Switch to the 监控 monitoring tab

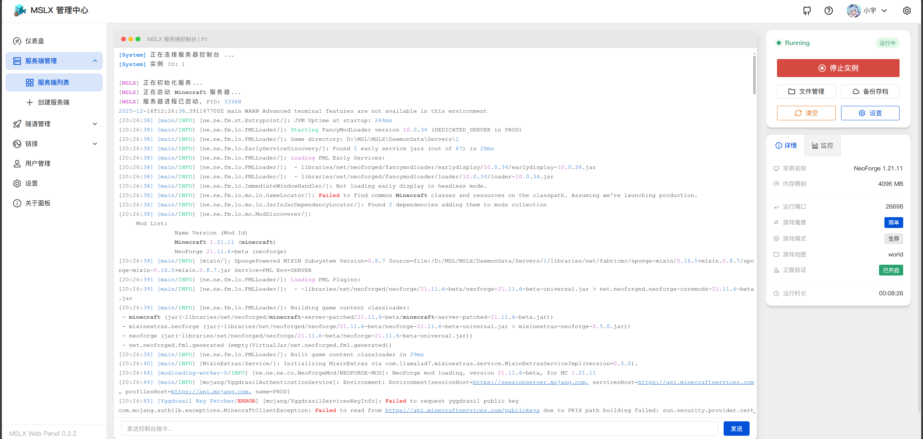pyautogui.click(x=822, y=145)
